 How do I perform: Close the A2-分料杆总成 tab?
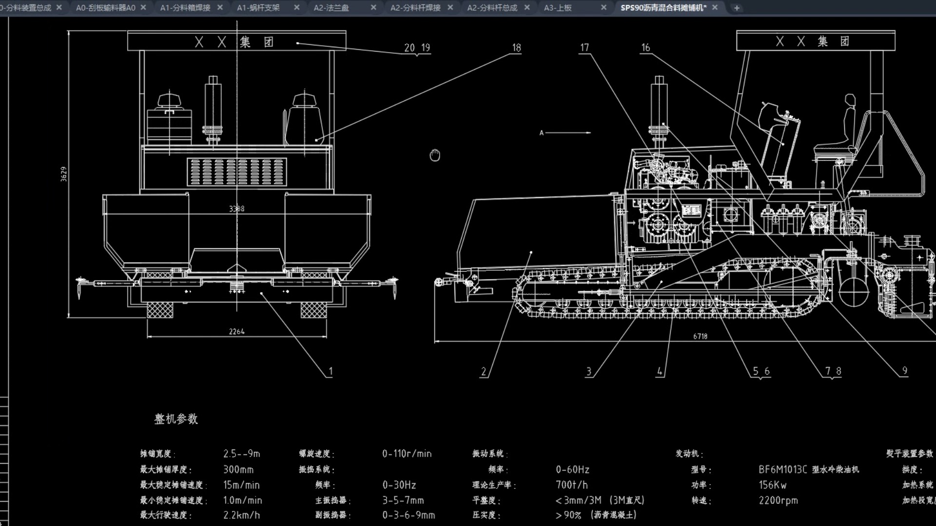click(527, 8)
